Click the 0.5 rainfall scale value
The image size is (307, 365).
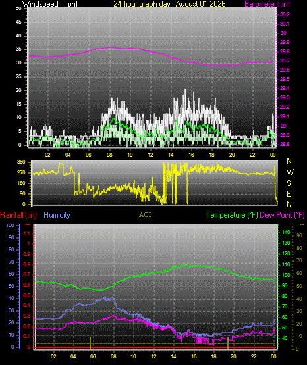pos(27,295)
